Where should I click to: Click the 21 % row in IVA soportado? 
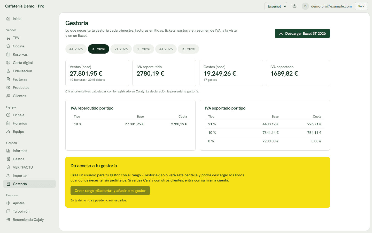click(265, 124)
